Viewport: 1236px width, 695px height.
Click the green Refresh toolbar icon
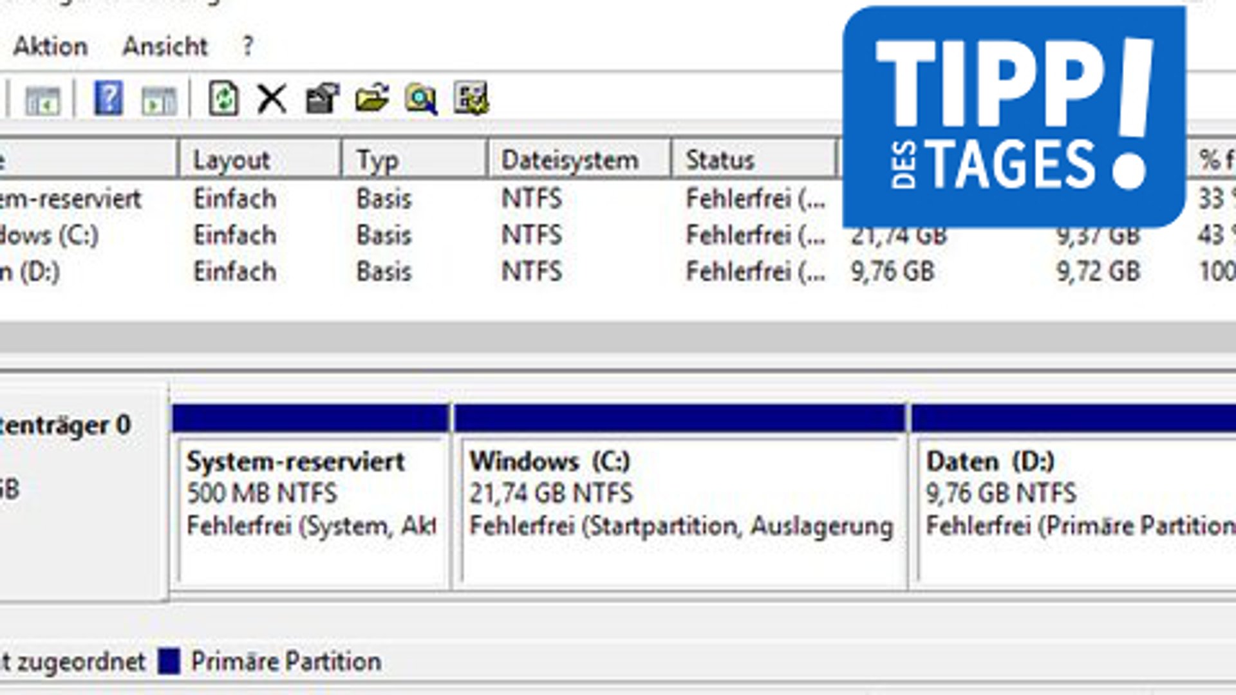[x=223, y=98]
